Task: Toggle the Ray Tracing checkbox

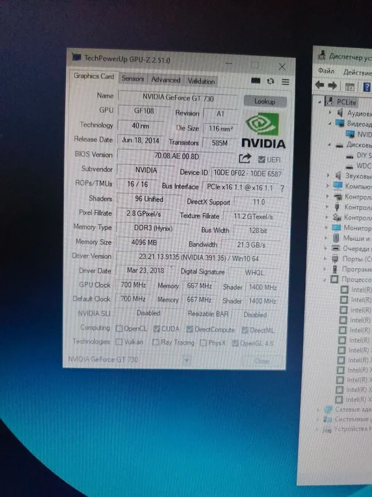Action: [x=156, y=342]
